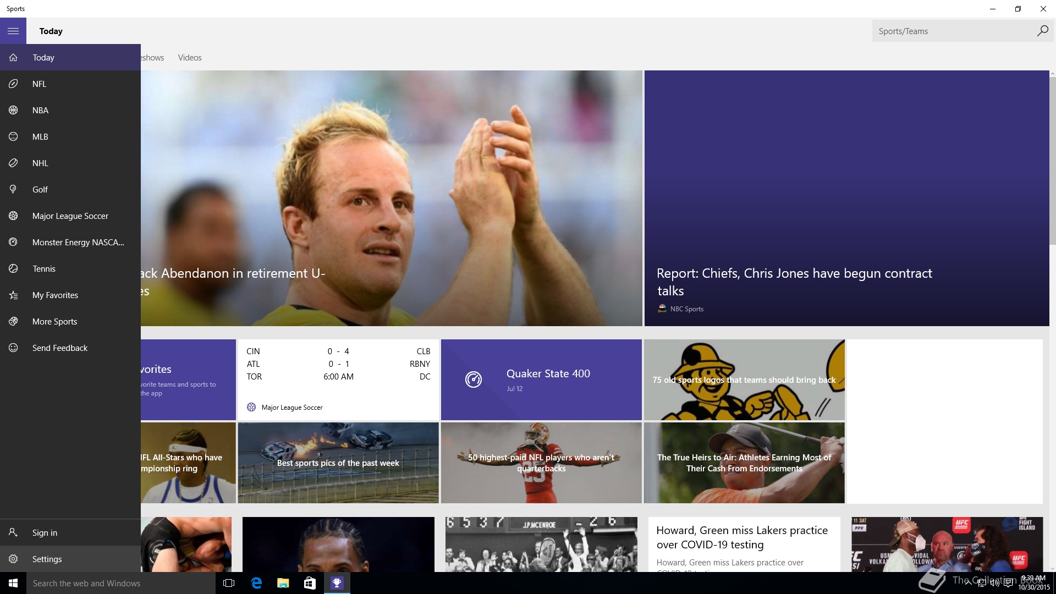Select MLB label in the sidebar
This screenshot has width=1056, height=594.
[40, 136]
